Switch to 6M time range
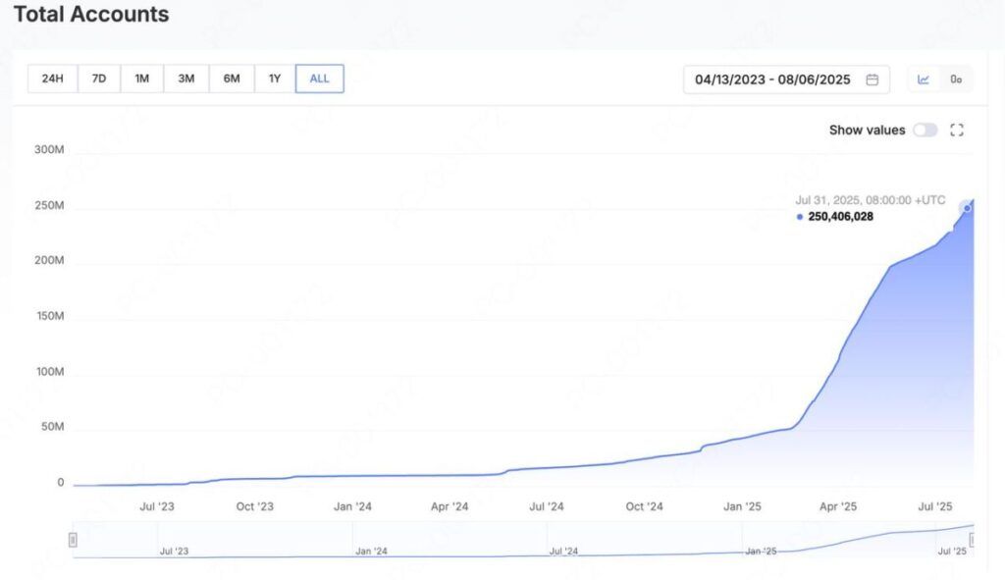This screenshot has height=580, width=1005. pyautogui.click(x=232, y=79)
